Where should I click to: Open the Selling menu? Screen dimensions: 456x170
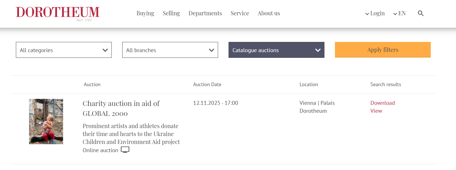pyautogui.click(x=171, y=13)
